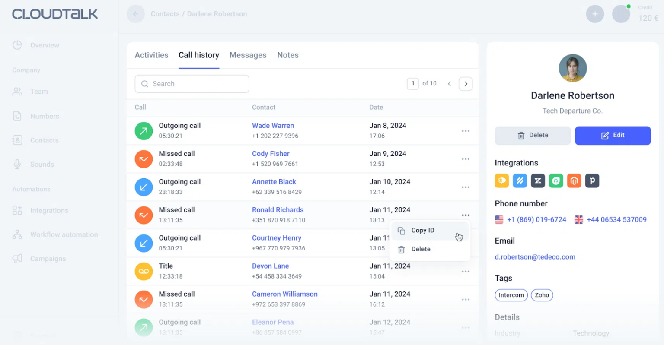
Task: Click the UK flag beside +44 number
Action: [579, 219]
